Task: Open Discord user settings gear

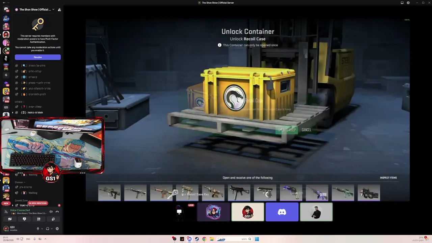Action: coord(57,229)
